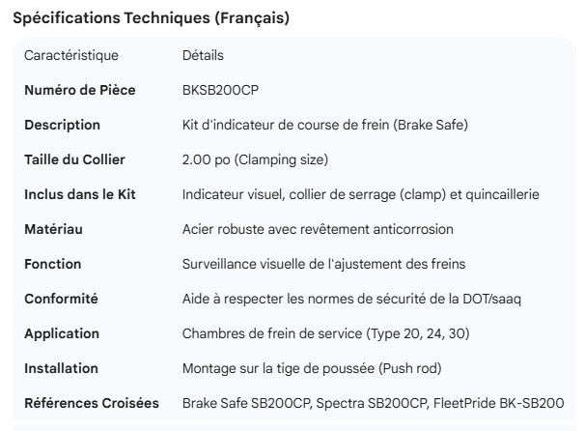Screen dimensions: 585x431
Task: Click the part number BKSB200CP
Action: click(x=219, y=90)
